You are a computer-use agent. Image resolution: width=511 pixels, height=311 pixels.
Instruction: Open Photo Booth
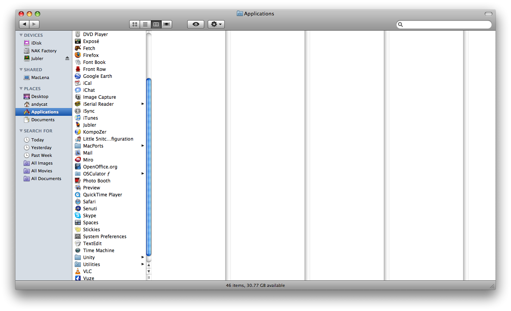pyautogui.click(x=96, y=180)
